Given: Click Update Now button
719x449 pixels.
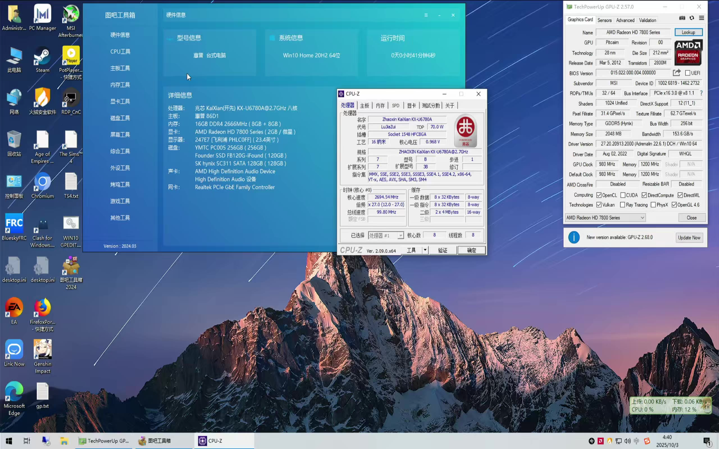Looking at the screenshot, I should pos(689,237).
